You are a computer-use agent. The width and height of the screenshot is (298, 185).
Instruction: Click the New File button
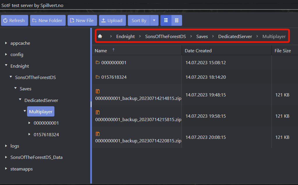[x=82, y=20]
